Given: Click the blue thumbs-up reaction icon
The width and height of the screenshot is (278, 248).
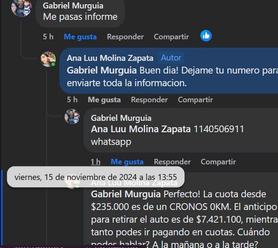Looking at the screenshot, I should pos(206,36).
